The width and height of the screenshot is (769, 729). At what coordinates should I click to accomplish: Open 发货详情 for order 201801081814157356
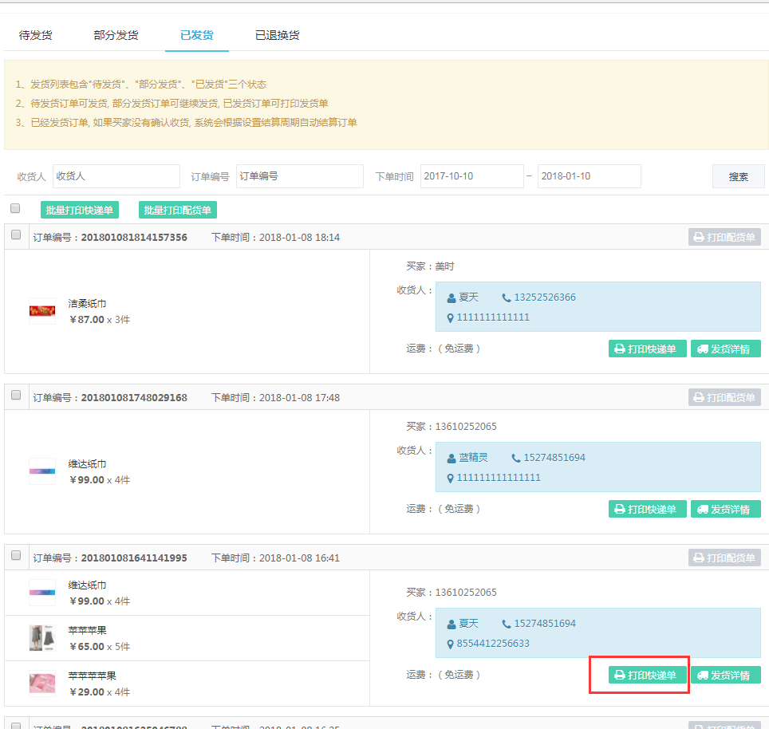(725, 349)
